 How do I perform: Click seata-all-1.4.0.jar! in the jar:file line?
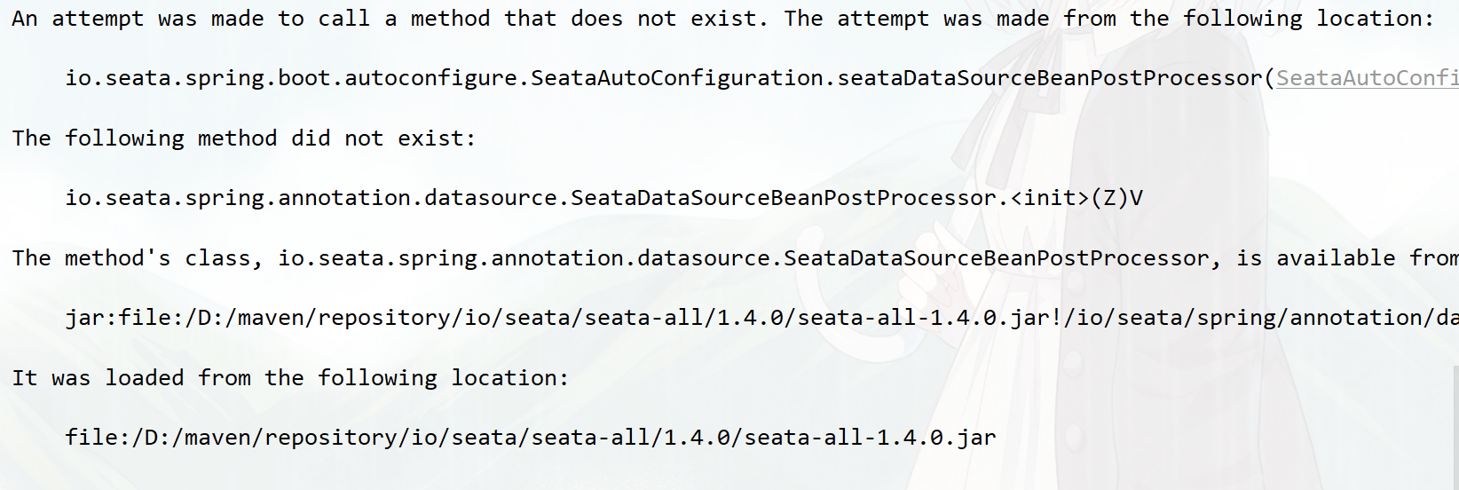930,318
